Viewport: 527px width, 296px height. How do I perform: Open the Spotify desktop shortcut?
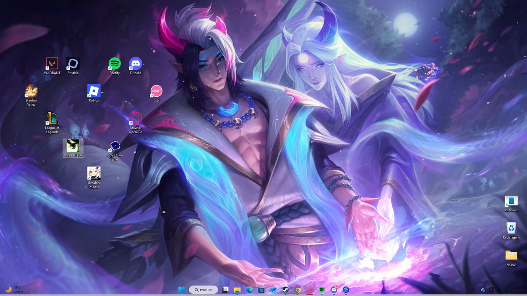click(115, 66)
